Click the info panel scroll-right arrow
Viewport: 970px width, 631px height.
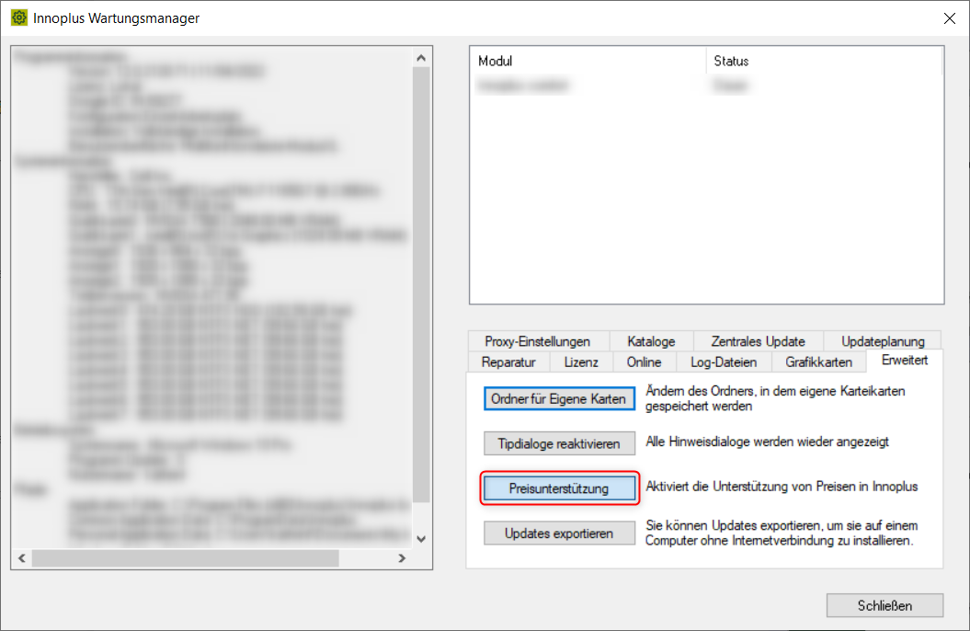click(402, 558)
